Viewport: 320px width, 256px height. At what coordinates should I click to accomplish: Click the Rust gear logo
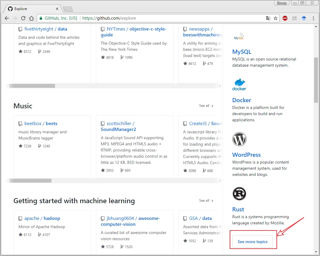239,194
